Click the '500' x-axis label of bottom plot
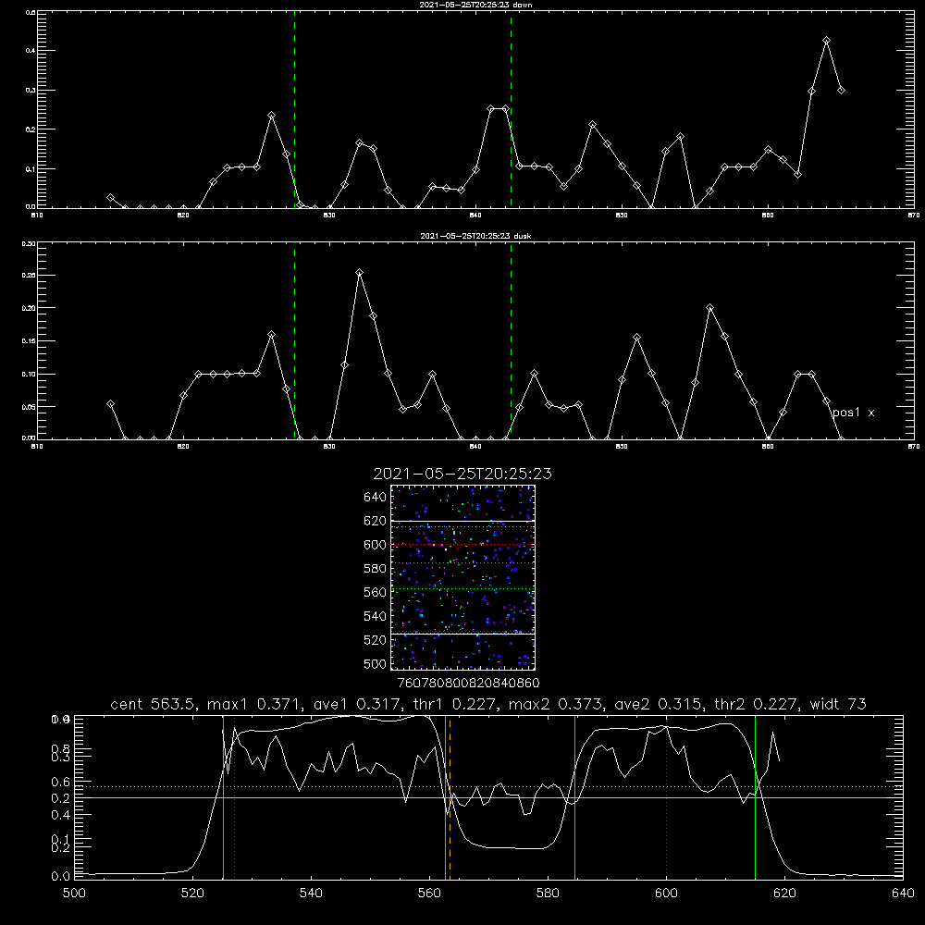This screenshot has height=925, width=925. click(74, 894)
